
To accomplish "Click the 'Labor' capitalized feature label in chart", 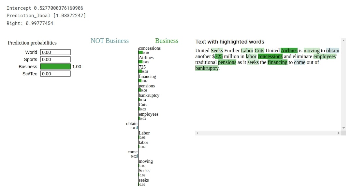I will point(144,133).
